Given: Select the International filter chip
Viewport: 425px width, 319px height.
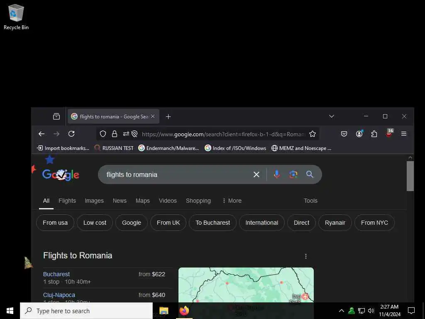Looking at the screenshot, I should 262,223.
